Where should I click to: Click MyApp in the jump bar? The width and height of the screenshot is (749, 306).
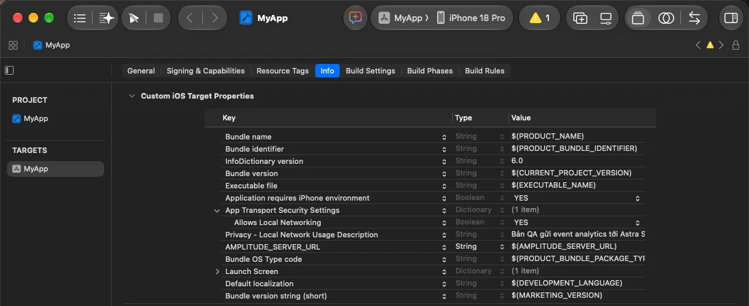[52, 46]
